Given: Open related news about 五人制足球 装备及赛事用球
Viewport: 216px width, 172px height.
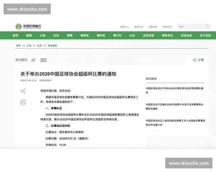Looking at the screenshot, I should (175, 123).
